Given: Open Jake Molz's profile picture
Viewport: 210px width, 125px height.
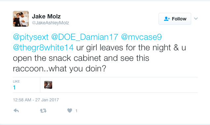Looking at the screenshot, I should [21, 19].
